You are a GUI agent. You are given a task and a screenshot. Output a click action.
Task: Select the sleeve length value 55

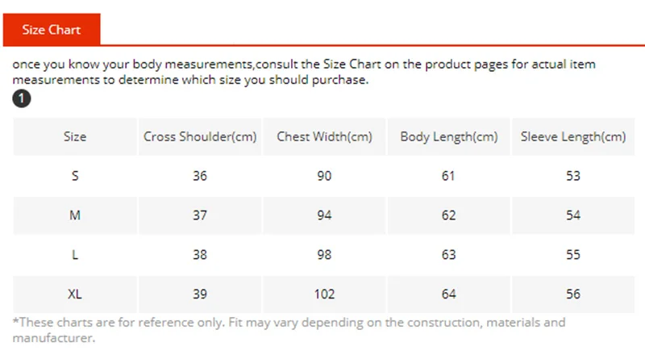[x=573, y=255]
